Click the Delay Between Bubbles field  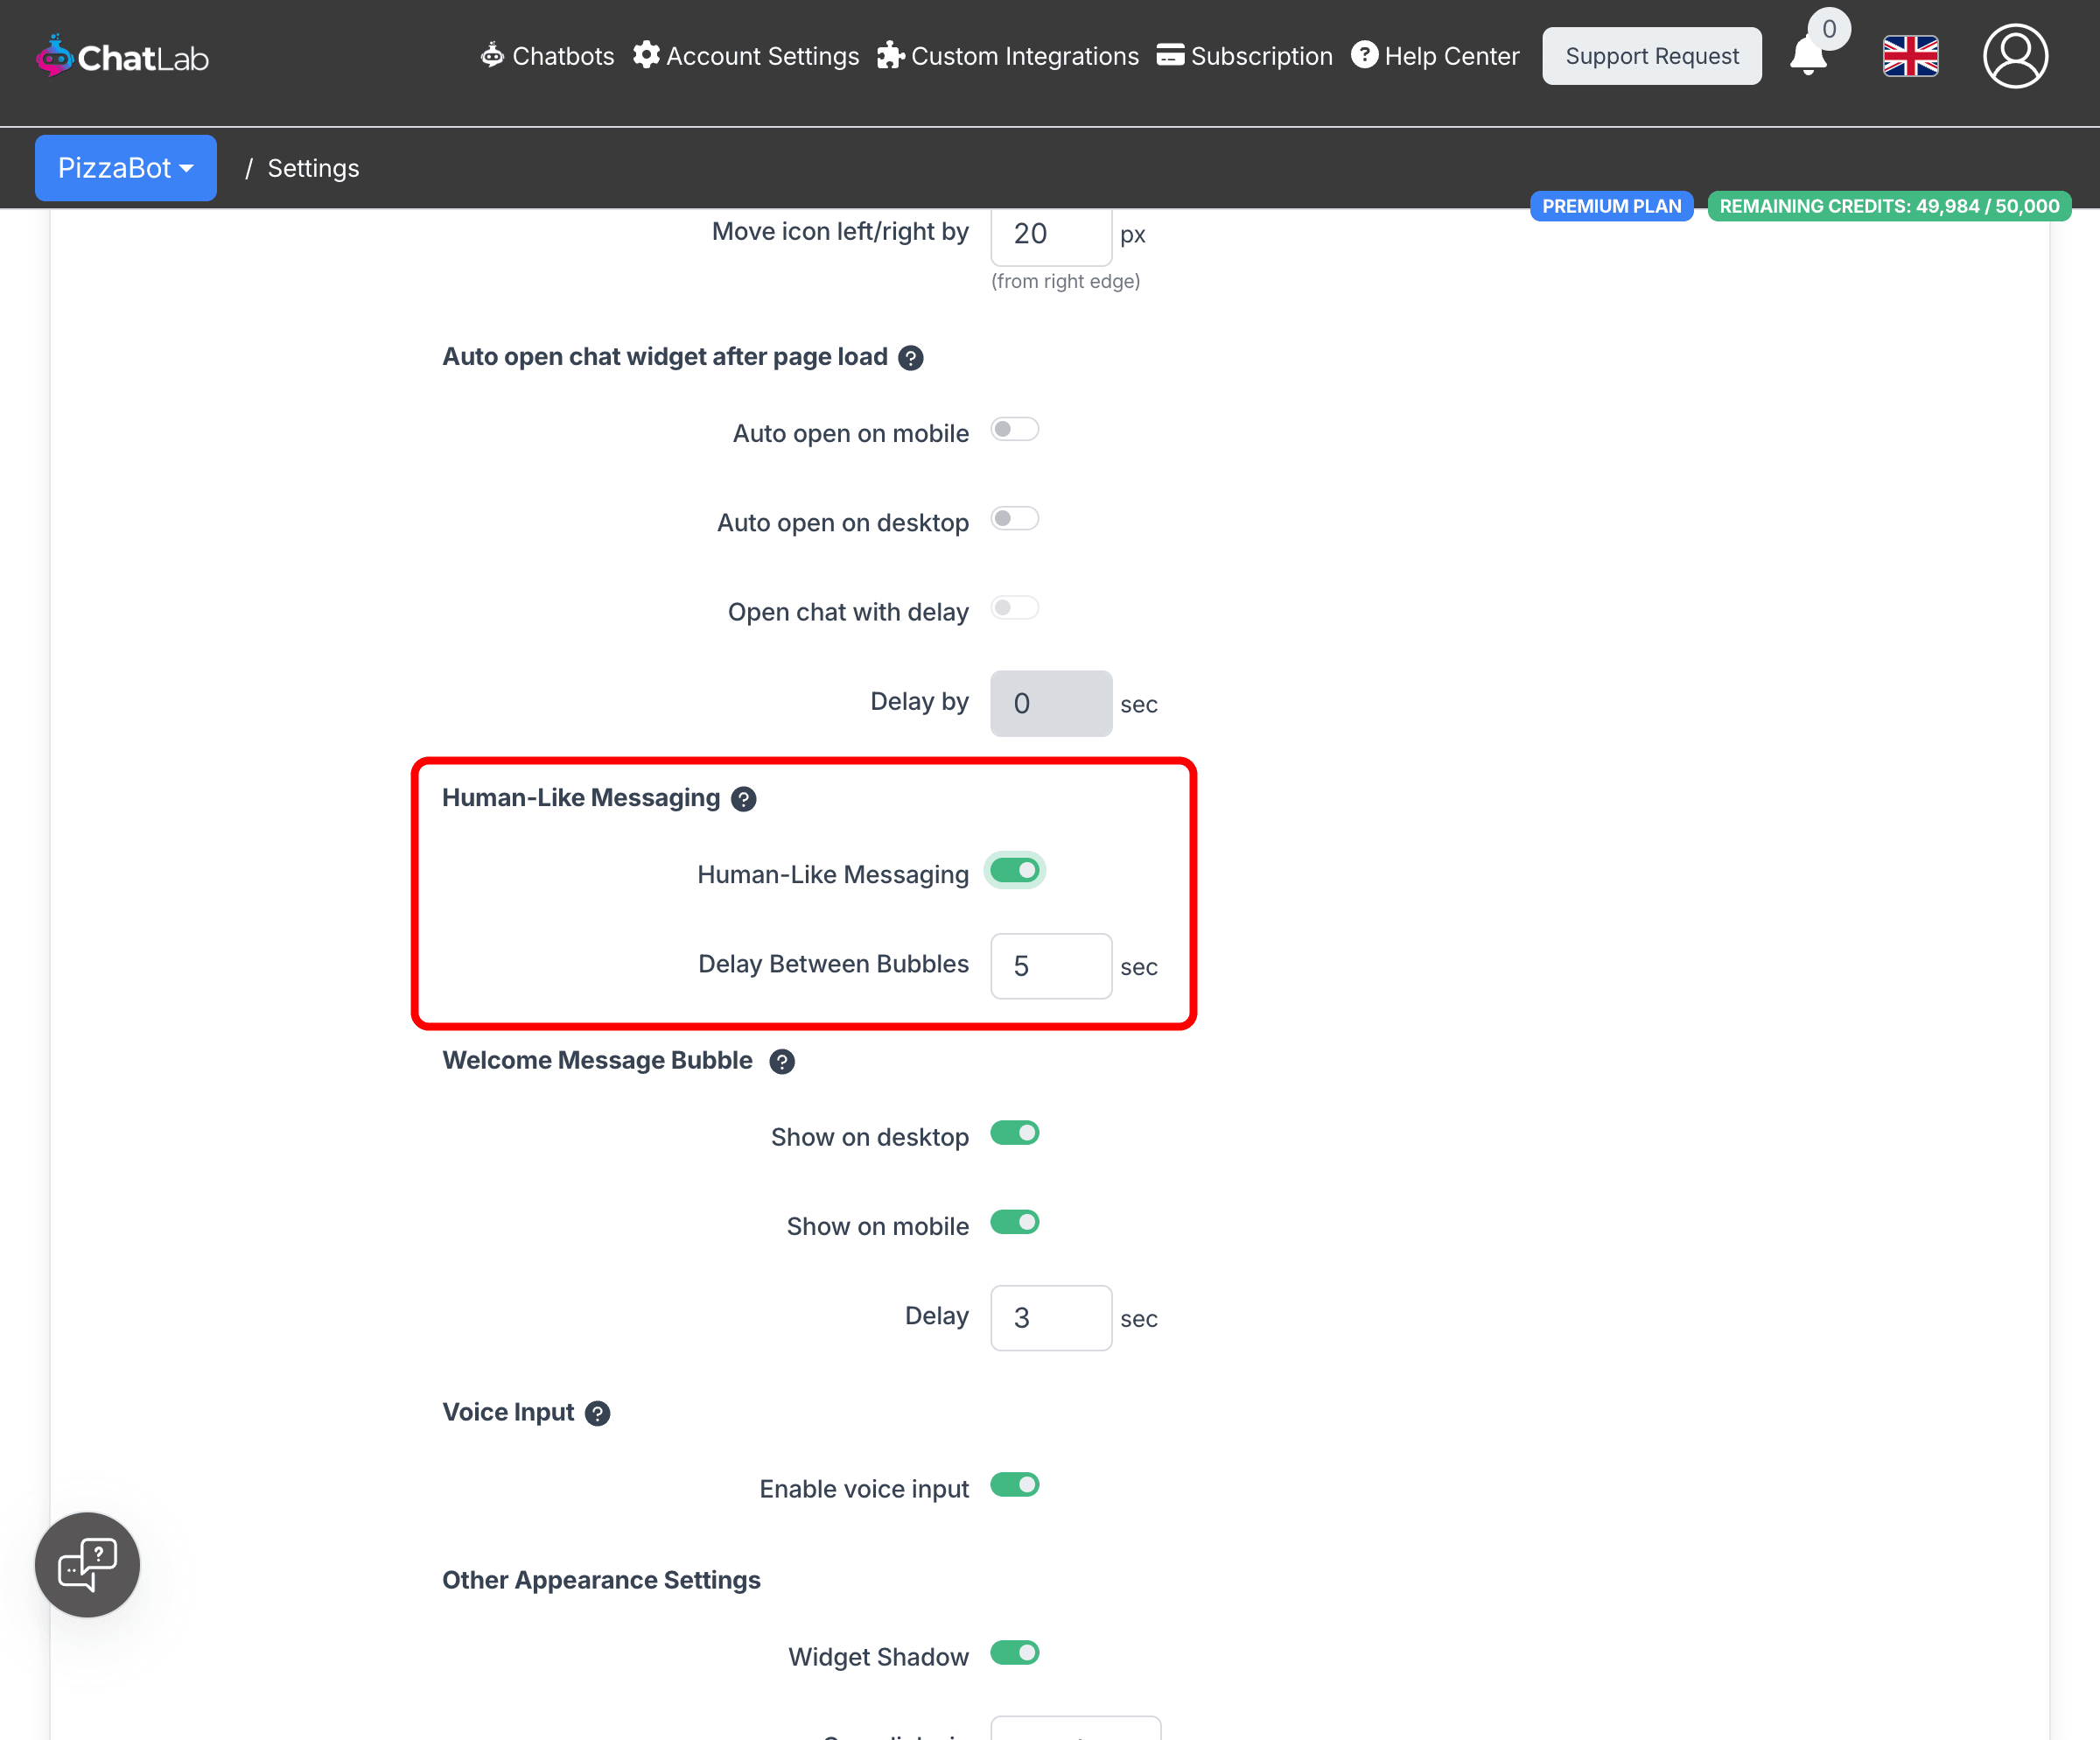[1050, 966]
